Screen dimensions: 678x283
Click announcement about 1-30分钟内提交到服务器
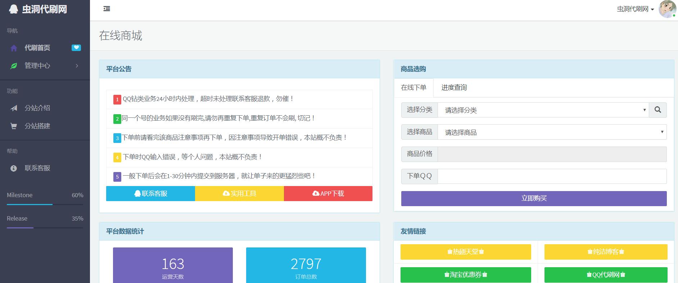click(220, 176)
